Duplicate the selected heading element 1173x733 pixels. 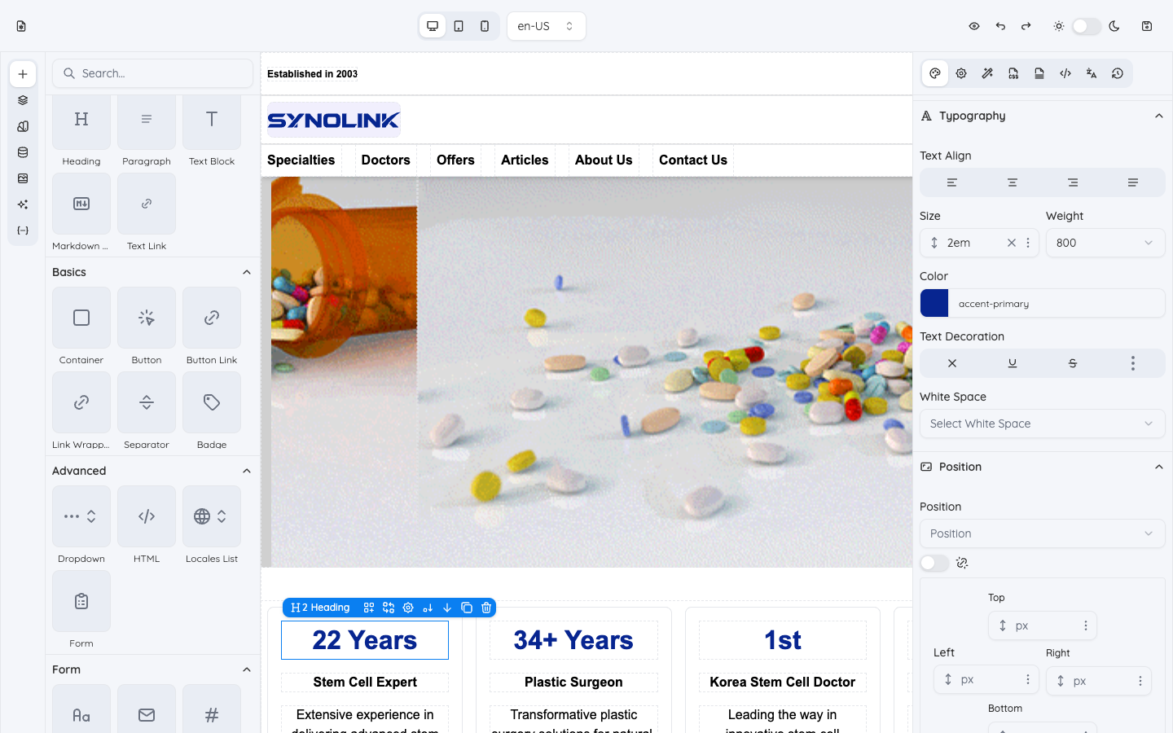(x=467, y=608)
